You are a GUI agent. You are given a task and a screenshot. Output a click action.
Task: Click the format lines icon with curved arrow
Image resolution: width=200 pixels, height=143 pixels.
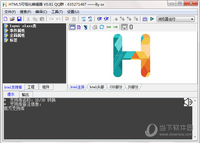[x=90, y=19]
